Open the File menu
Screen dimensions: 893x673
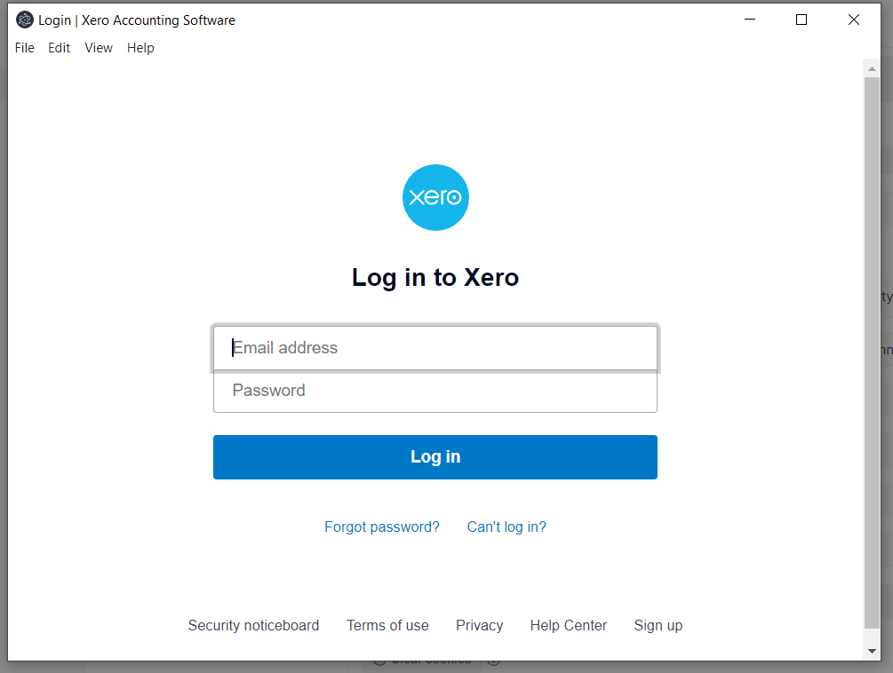coord(25,48)
